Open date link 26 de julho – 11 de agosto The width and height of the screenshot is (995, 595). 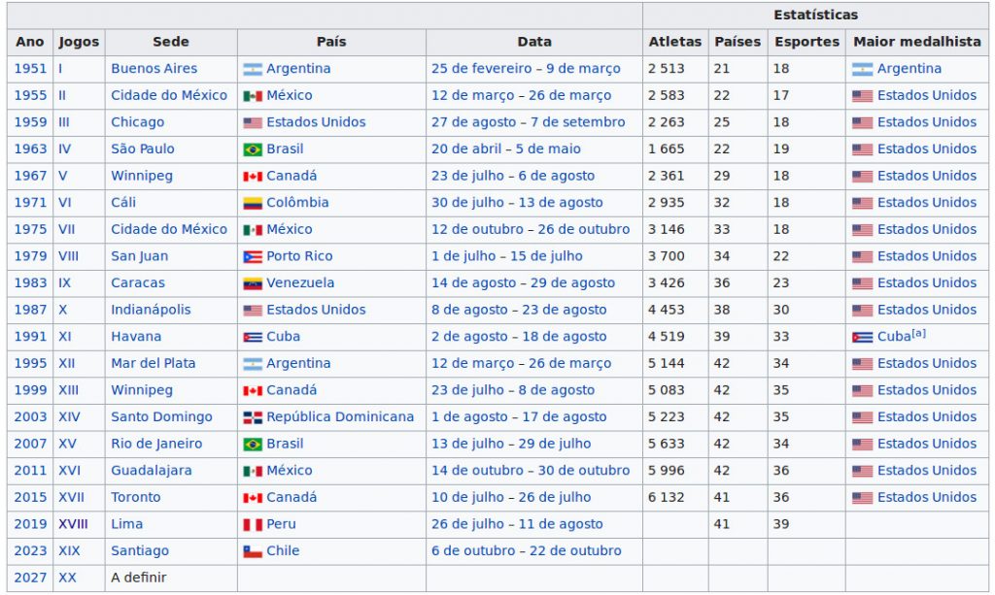[517, 524]
